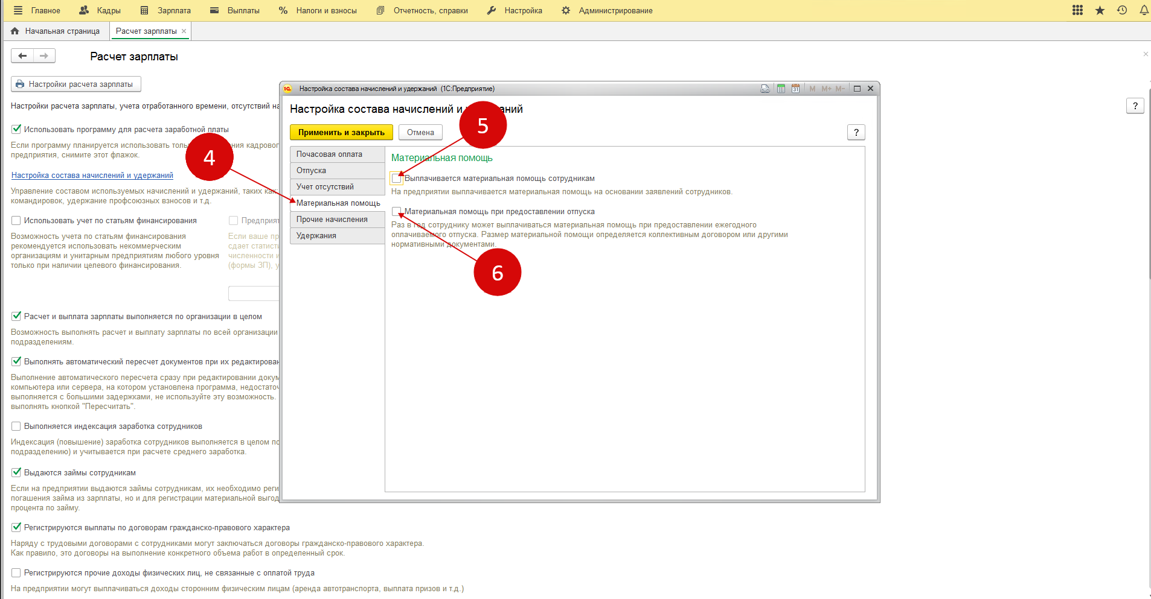Screen dimensions: 1151x599
Task: Maximize the settings dialog window
Action: point(857,89)
